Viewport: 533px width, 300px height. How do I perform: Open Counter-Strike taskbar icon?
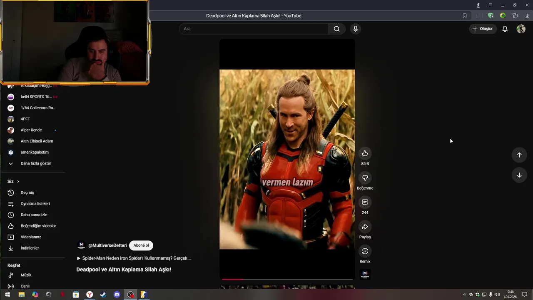pos(144,295)
